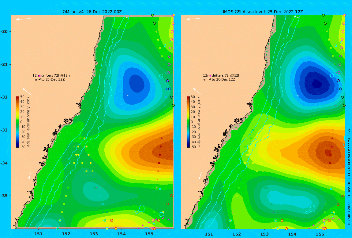Click the dark blue eddy core in left map
This screenshot has width=352, height=238.
point(137,83)
